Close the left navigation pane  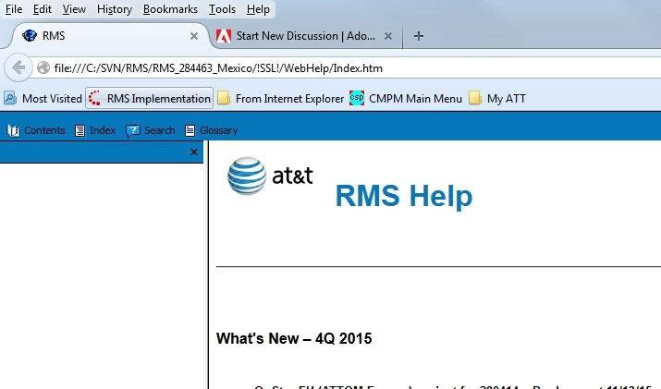click(194, 152)
